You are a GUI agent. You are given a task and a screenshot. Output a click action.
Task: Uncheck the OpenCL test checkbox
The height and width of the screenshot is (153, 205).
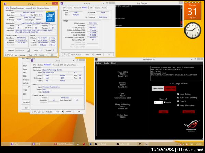click(178, 101)
